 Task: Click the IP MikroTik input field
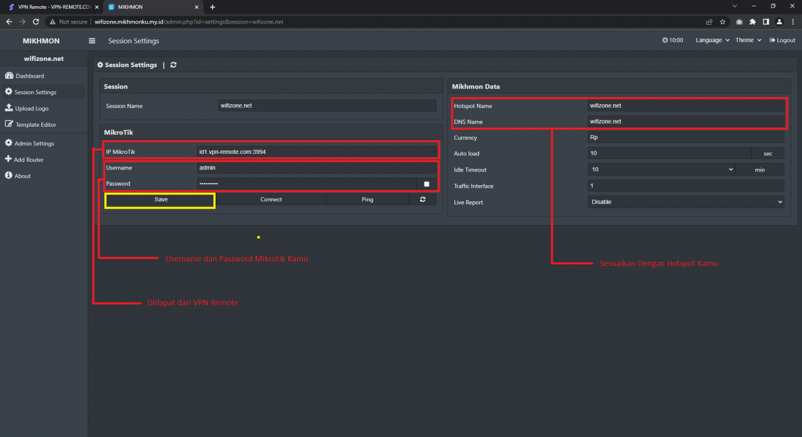tap(316, 152)
